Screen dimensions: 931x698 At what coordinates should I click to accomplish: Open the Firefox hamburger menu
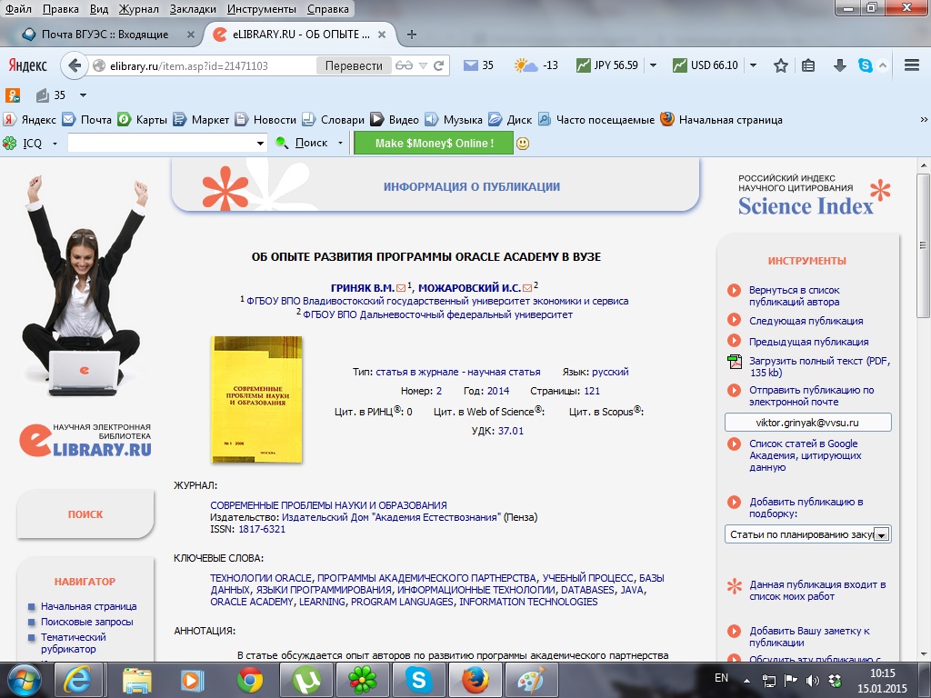pos(912,65)
